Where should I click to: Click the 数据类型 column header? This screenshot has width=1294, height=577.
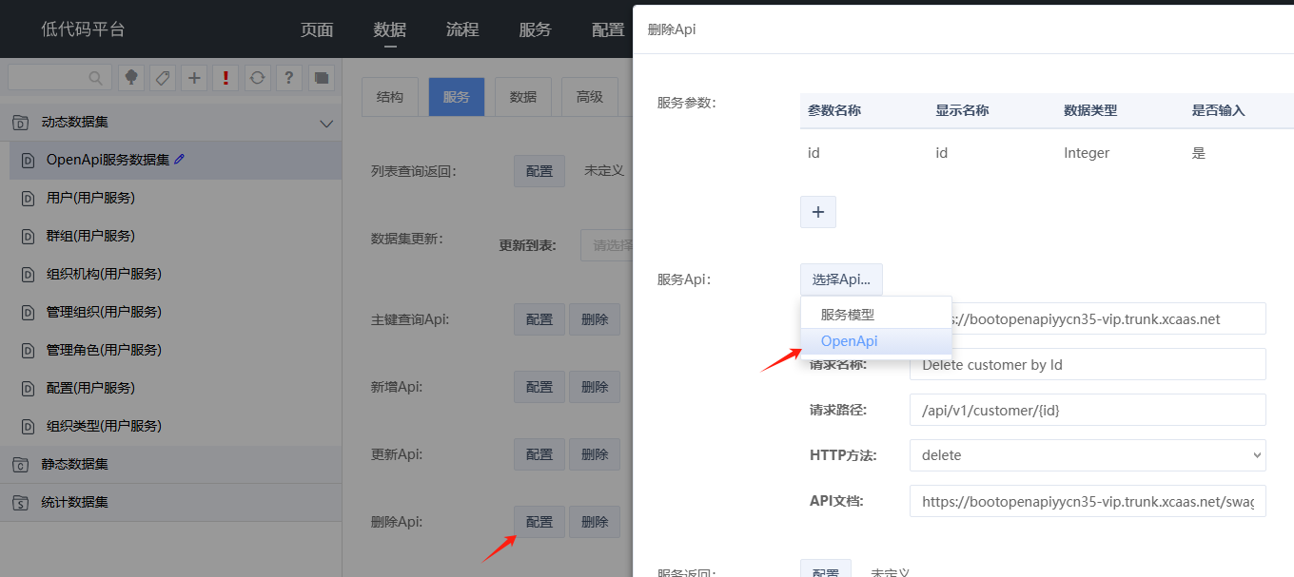(x=1090, y=110)
